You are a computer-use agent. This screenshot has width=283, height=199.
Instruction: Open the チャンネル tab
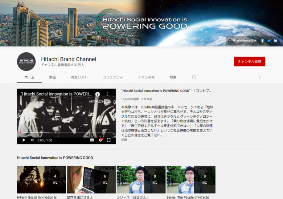point(146,77)
